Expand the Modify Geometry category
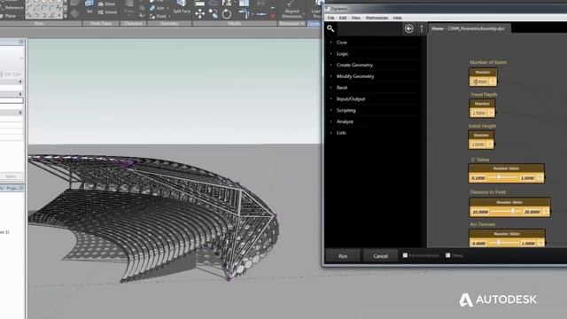The height and width of the screenshot is (319, 567). tap(355, 76)
